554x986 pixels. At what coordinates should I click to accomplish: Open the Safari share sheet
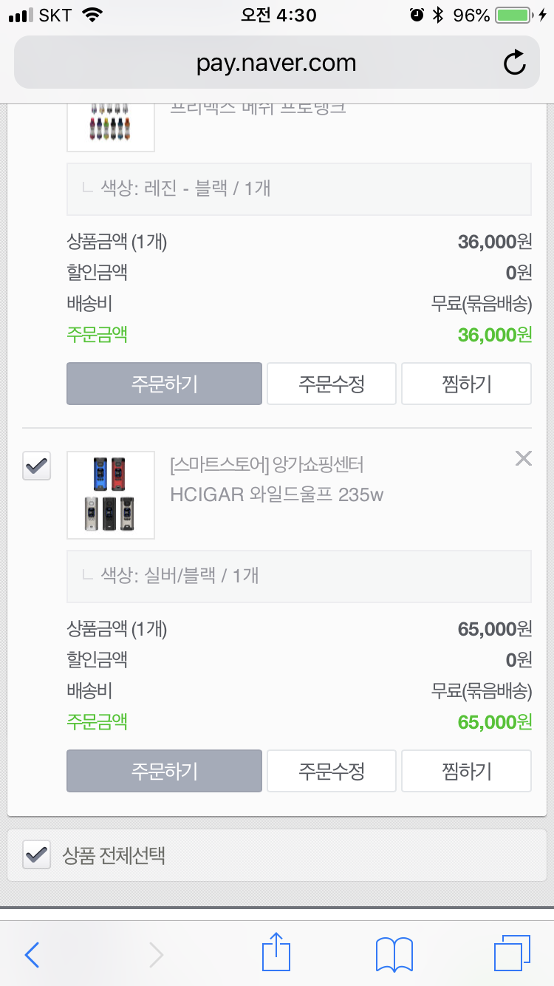(276, 952)
